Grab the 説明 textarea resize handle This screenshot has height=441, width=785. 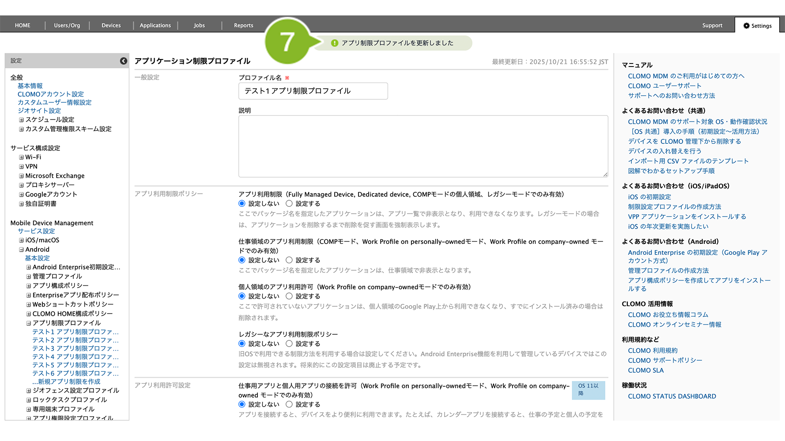tap(605, 175)
